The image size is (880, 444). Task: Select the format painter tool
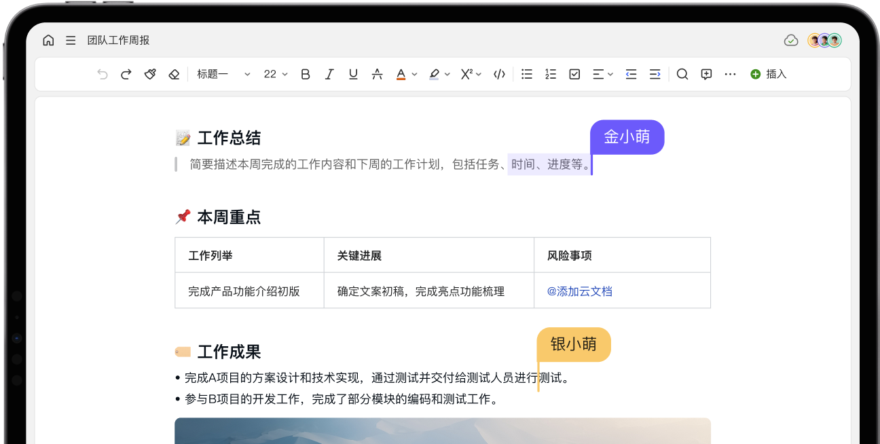(150, 75)
